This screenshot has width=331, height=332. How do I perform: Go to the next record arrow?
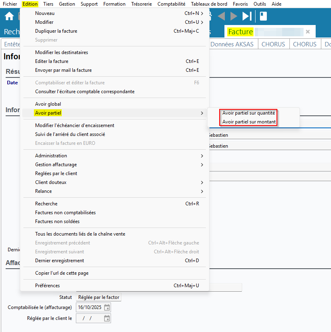234,17
